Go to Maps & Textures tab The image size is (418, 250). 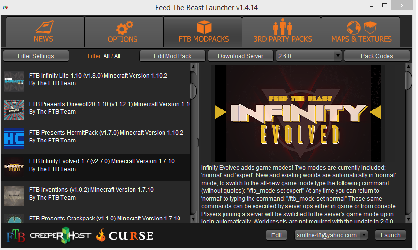pos(360,32)
